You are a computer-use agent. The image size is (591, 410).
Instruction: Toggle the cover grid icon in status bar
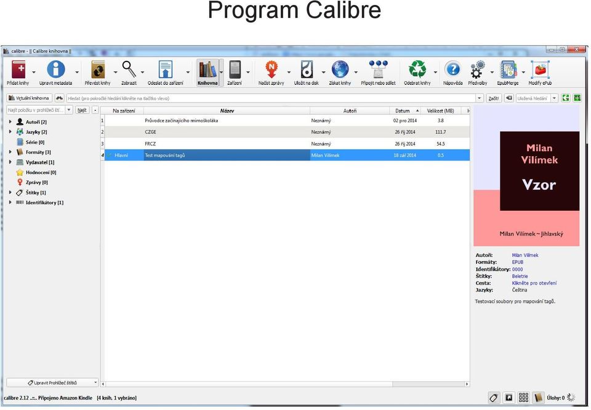[523, 398]
